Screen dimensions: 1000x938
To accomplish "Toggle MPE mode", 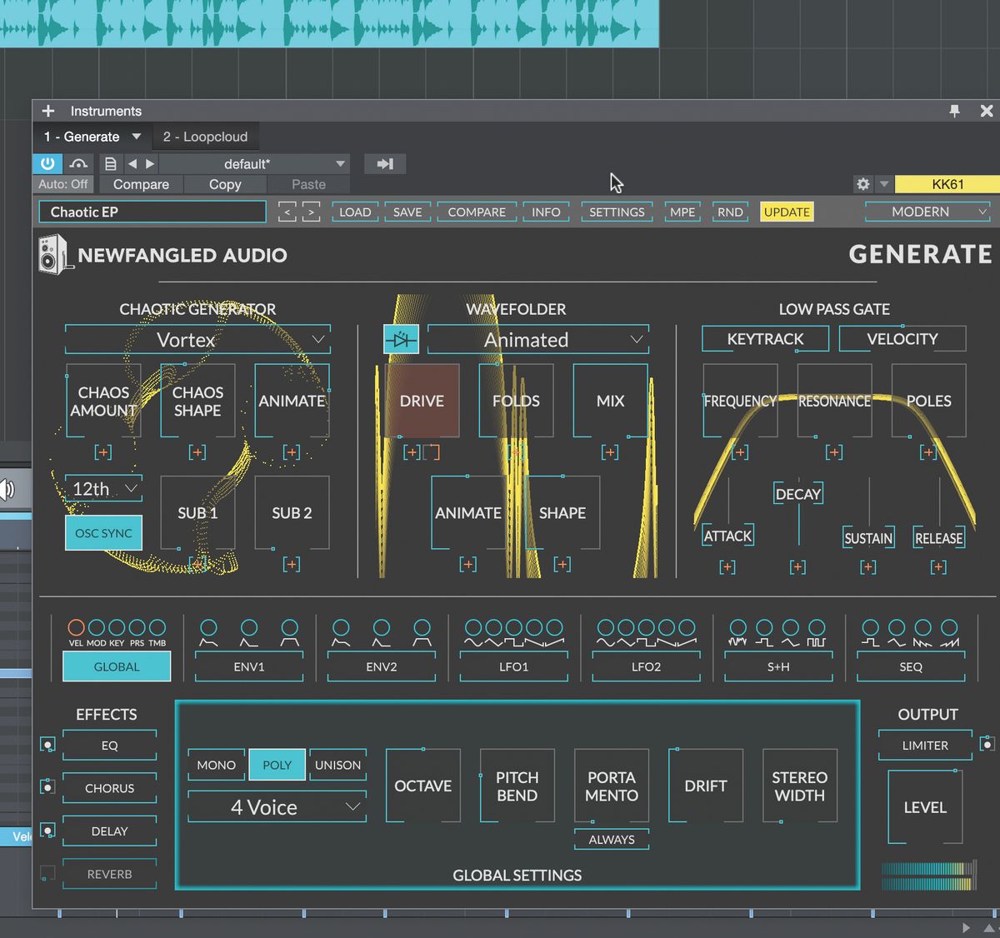I will pos(682,212).
